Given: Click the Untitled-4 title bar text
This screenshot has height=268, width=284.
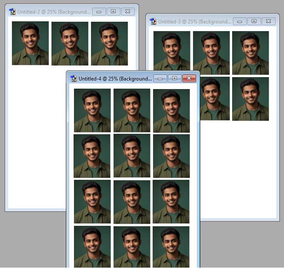Looking at the screenshot, I should (x=115, y=78).
